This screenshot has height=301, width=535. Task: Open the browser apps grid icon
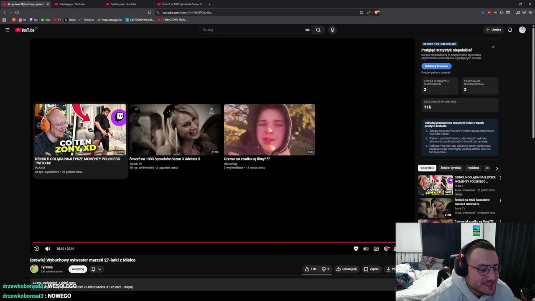pyautogui.click(x=4, y=20)
